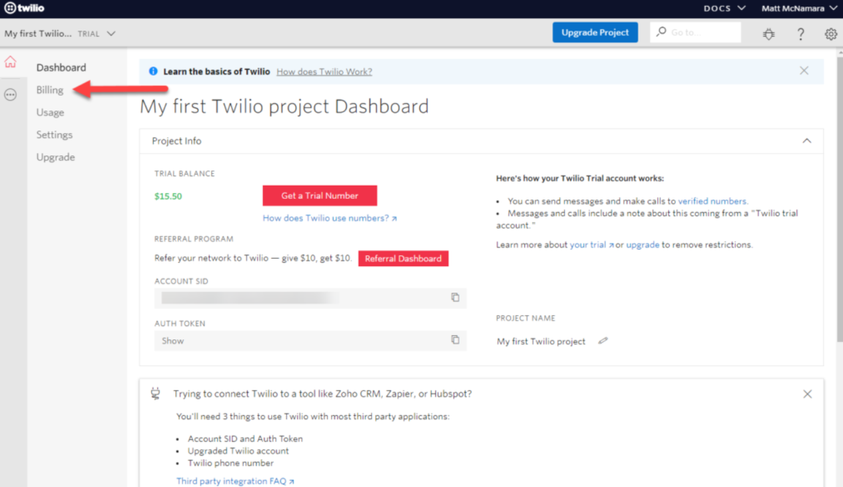Copy the Account SID value

[455, 297]
